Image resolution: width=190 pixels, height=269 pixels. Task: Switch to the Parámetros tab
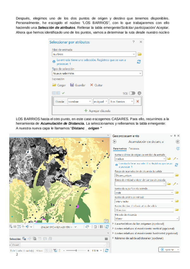coord(120,148)
